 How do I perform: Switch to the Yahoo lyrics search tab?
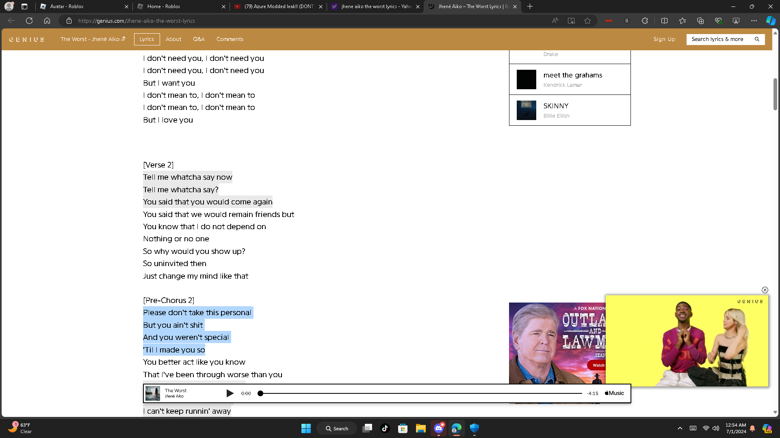(375, 6)
